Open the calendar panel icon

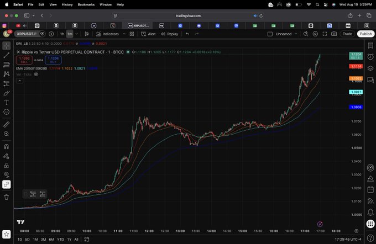370,190
